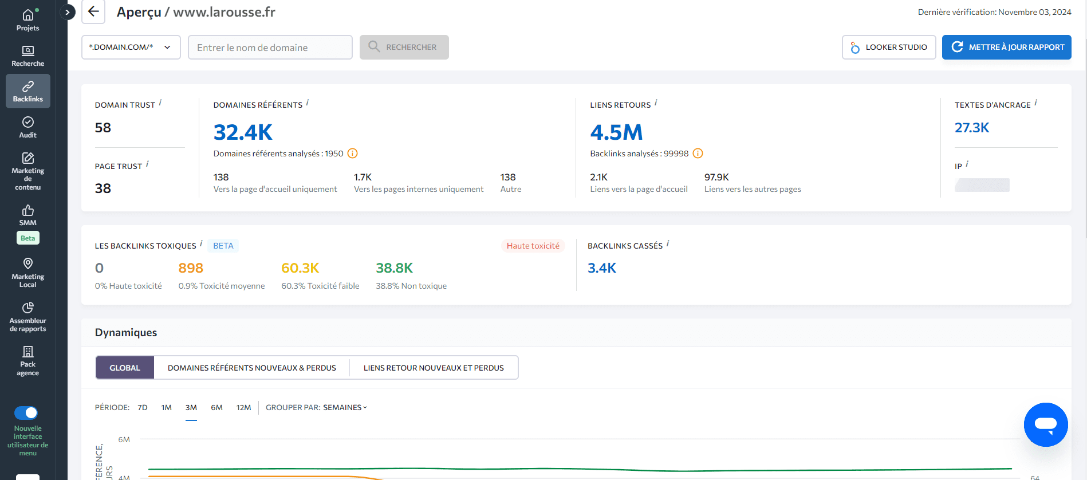Open the Recherche sidebar section
Screen dimensions: 1087x480
coord(27,56)
